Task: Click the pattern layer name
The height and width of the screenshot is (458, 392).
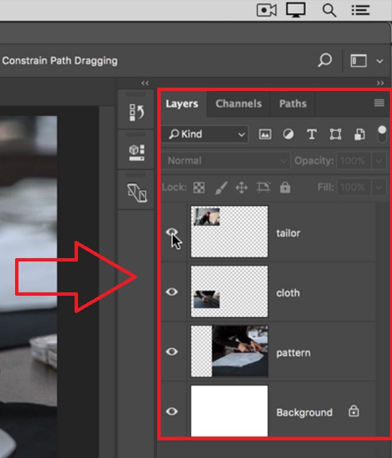Action: tap(293, 353)
